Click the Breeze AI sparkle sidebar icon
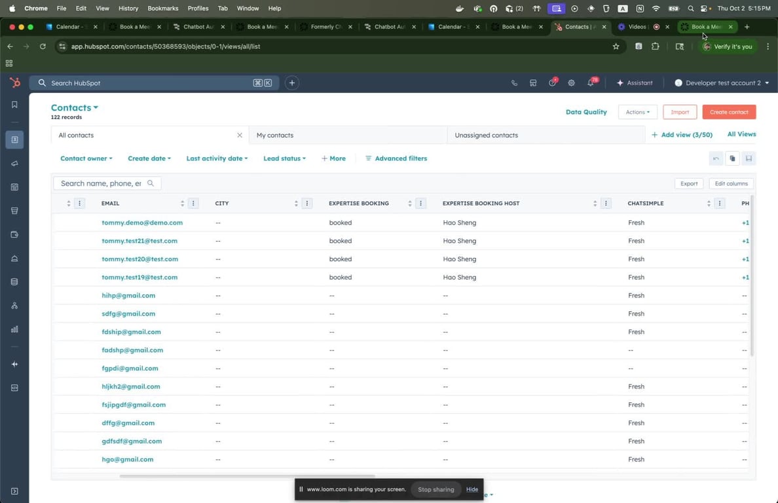Screen dimensions: 778x503 [14, 364]
